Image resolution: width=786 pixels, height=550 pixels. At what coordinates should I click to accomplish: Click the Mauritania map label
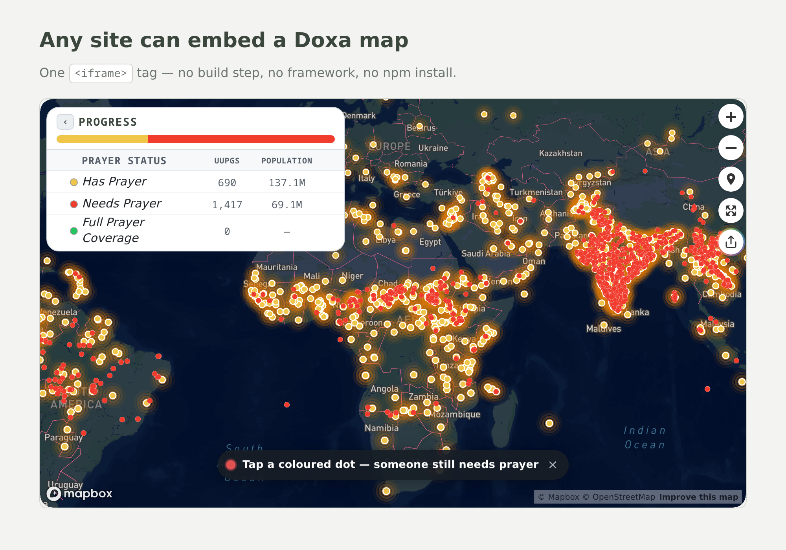[x=277, y=267]
